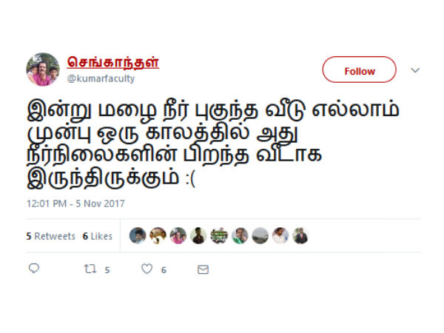This screenshot has height=333, width=444.
Task: Open the author's profile picture
Action: click(43, 69)
